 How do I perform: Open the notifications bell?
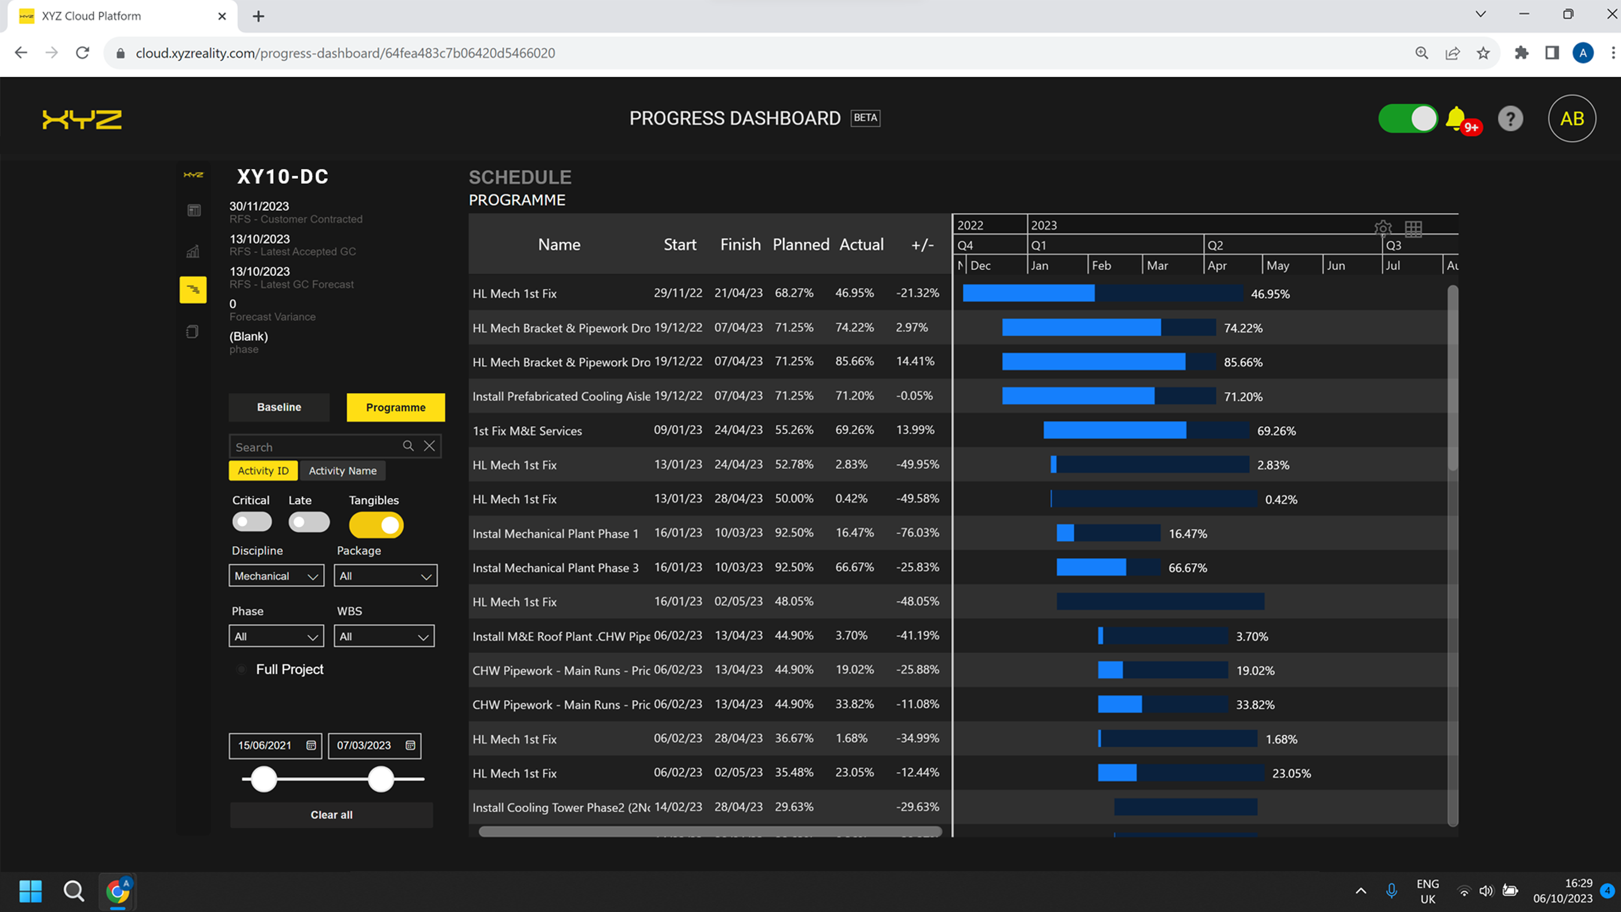pos(1456,118)
